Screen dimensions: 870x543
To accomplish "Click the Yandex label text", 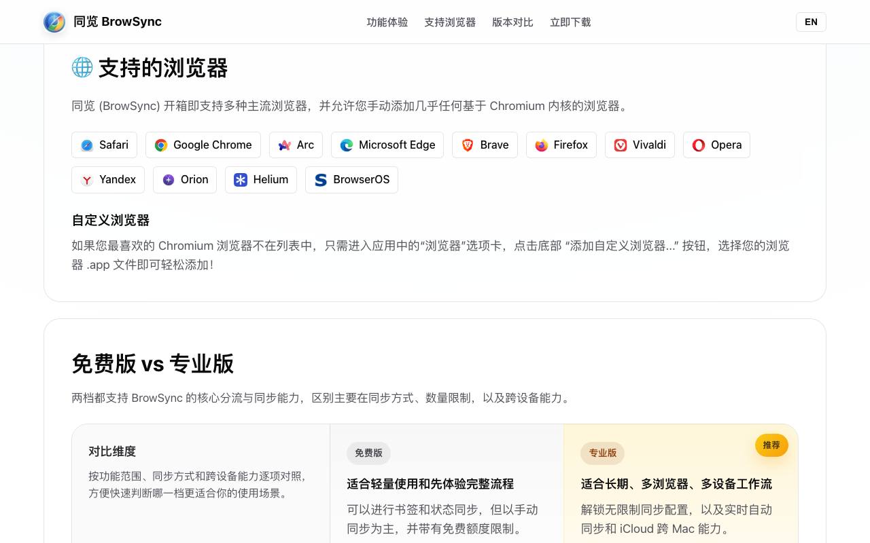I will [x=118, y=179].
